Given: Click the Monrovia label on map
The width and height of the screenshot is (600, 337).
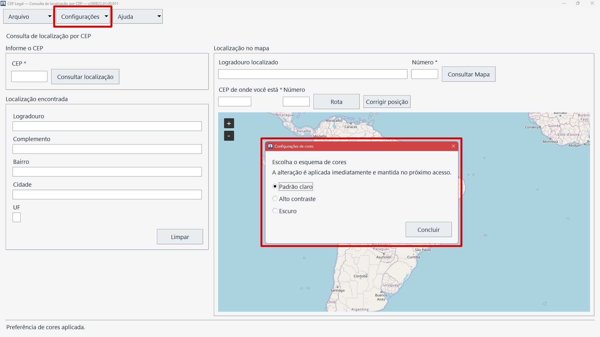Looking at the screenshot, I should coord(550,142).
